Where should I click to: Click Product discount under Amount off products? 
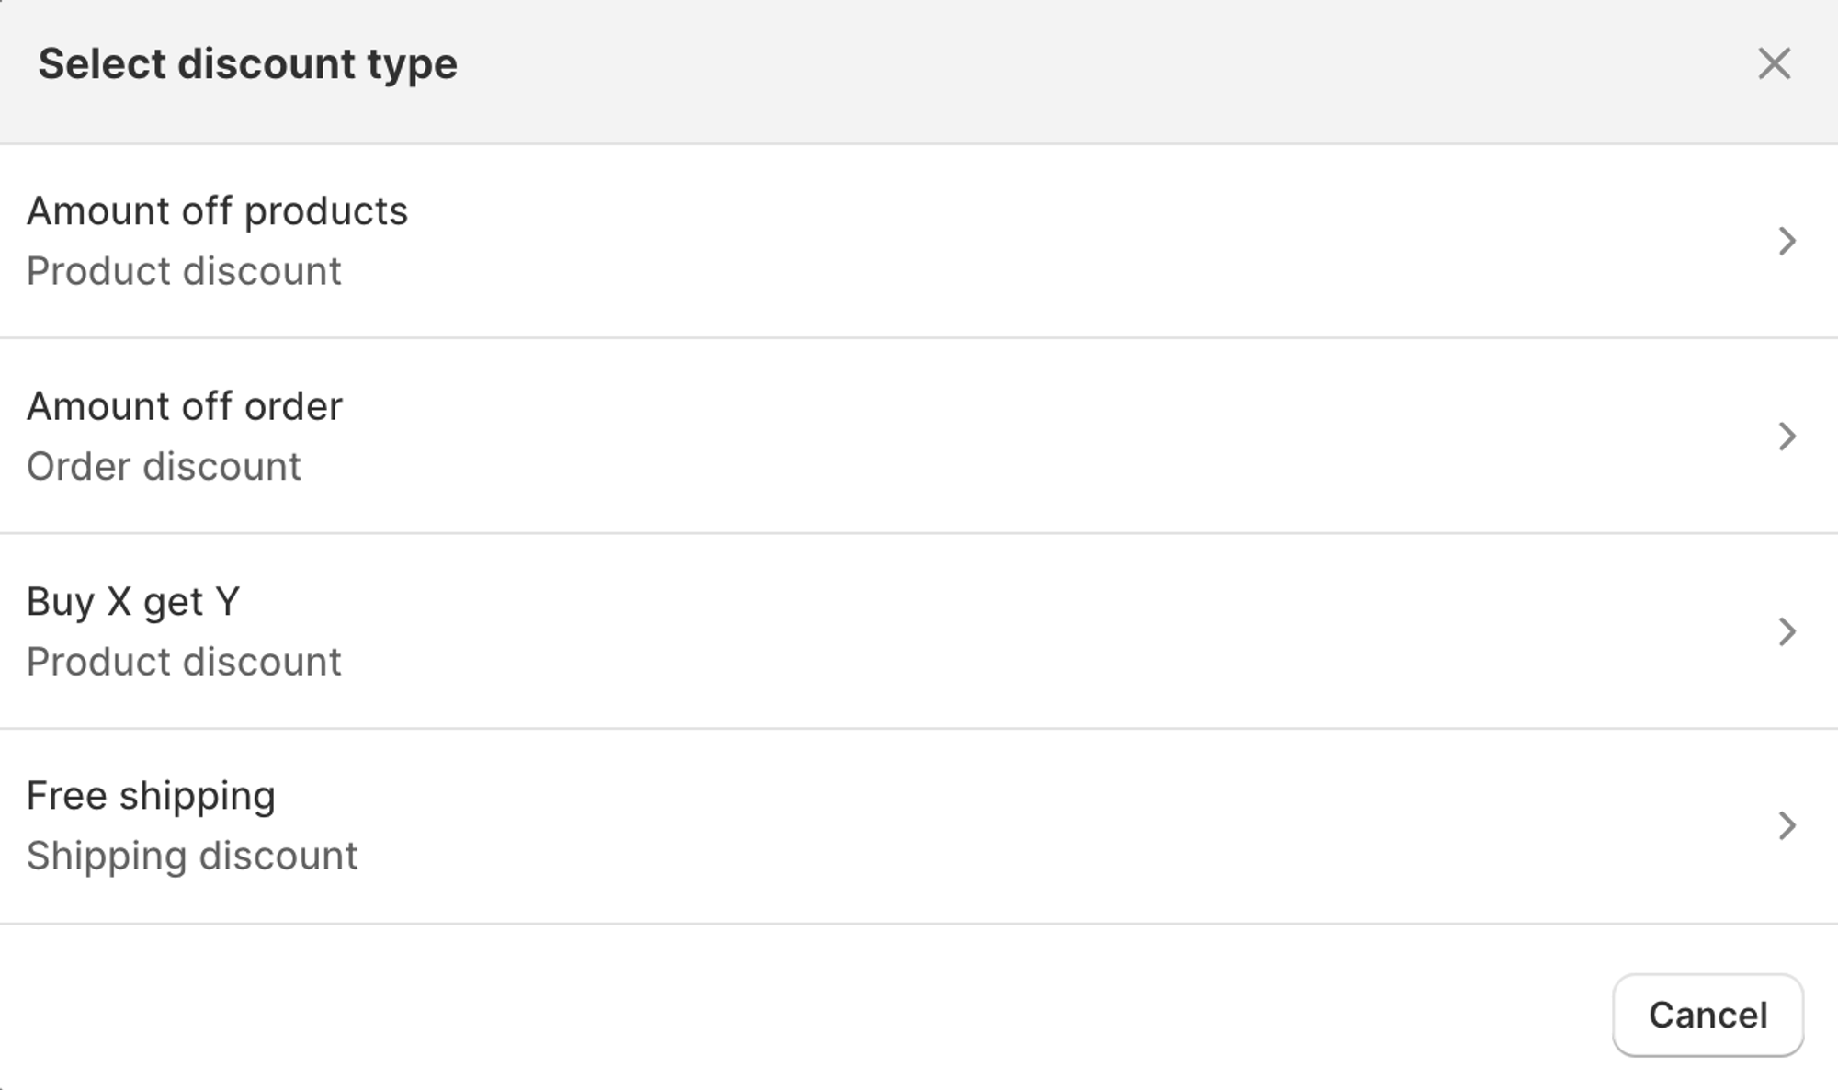184,271
